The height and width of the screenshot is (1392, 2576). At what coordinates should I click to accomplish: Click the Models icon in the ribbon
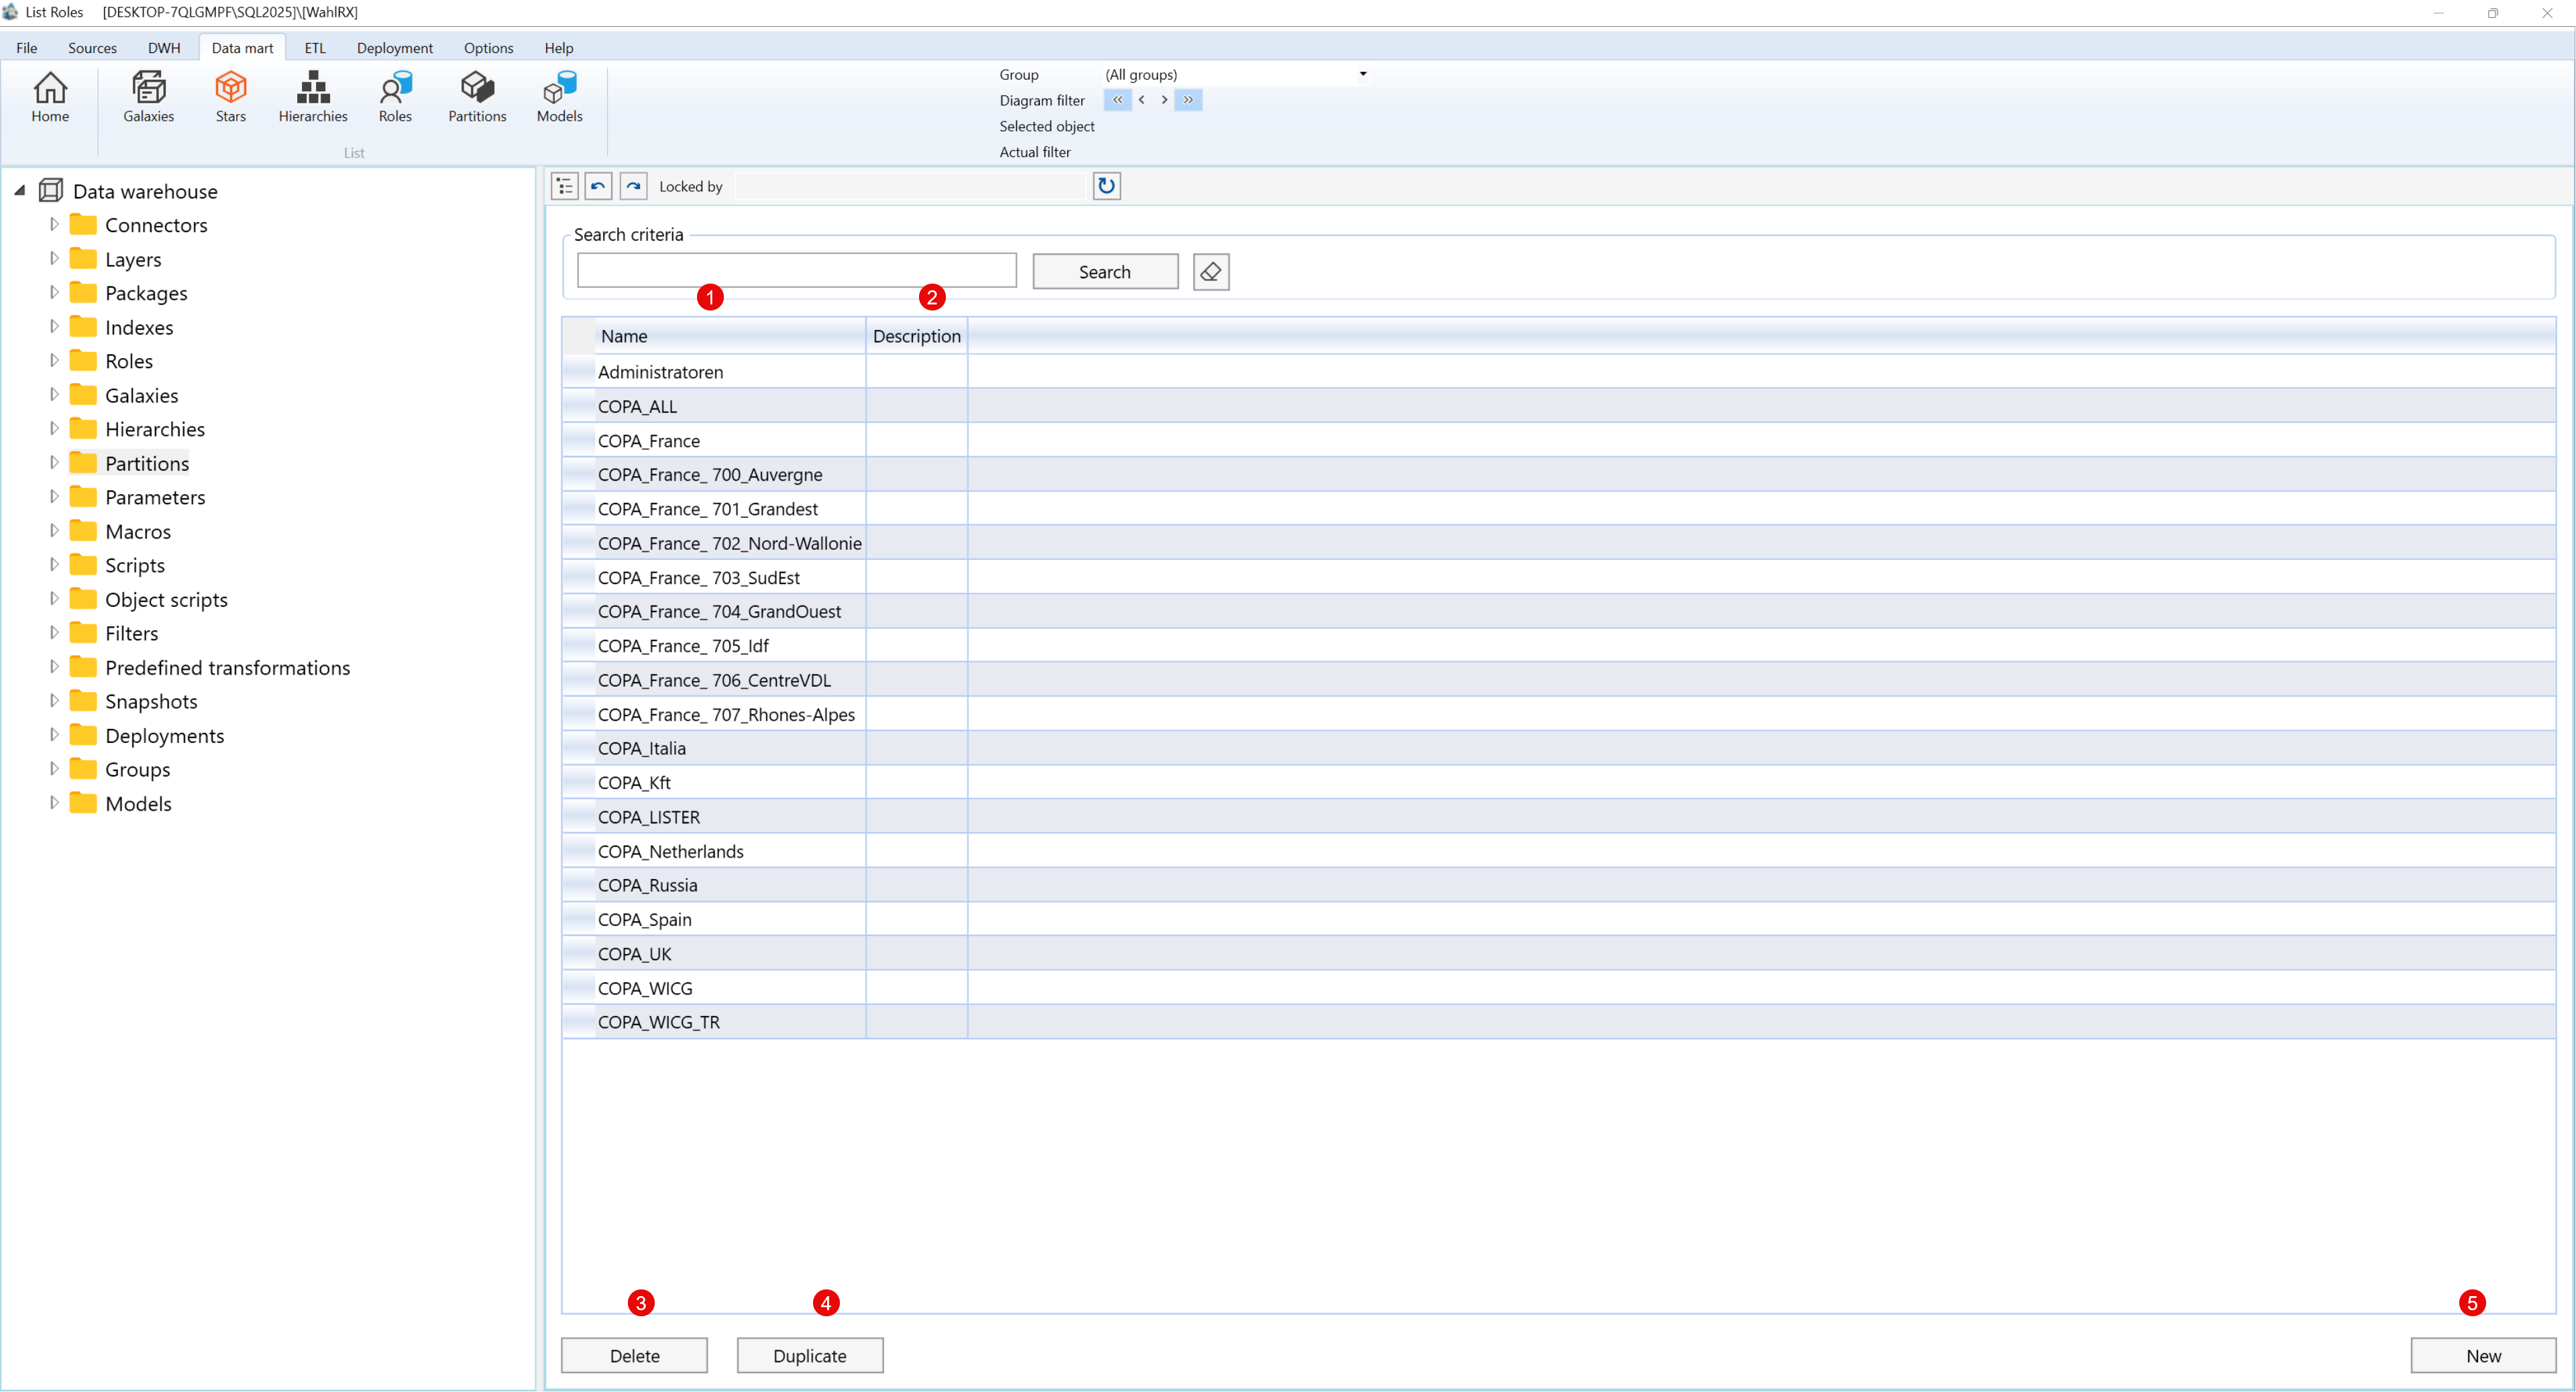(559, 97)
